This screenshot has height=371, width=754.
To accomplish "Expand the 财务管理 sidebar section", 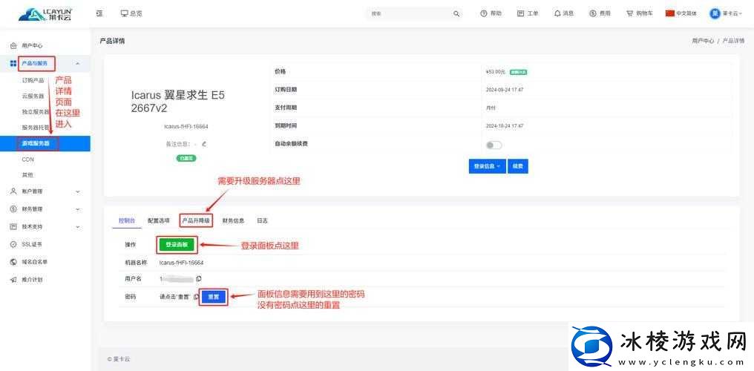I will (x=45, y=209).
